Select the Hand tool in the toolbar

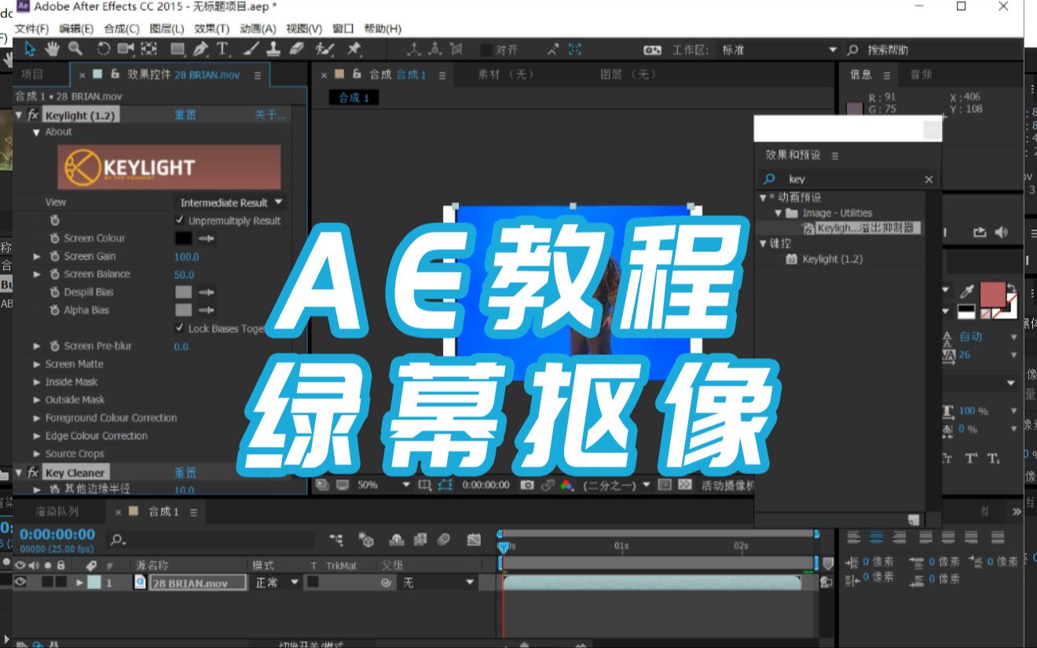52,49
